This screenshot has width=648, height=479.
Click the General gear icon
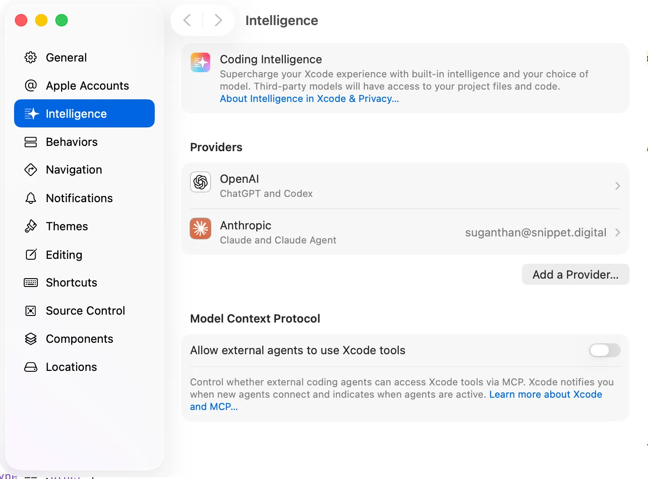tap(31, 58)
